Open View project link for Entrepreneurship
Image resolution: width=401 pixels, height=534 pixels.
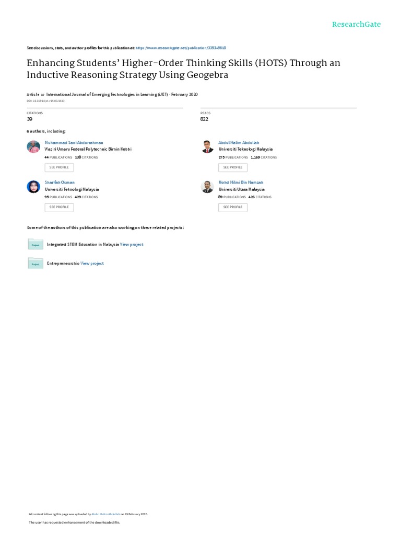pos(92,264)
